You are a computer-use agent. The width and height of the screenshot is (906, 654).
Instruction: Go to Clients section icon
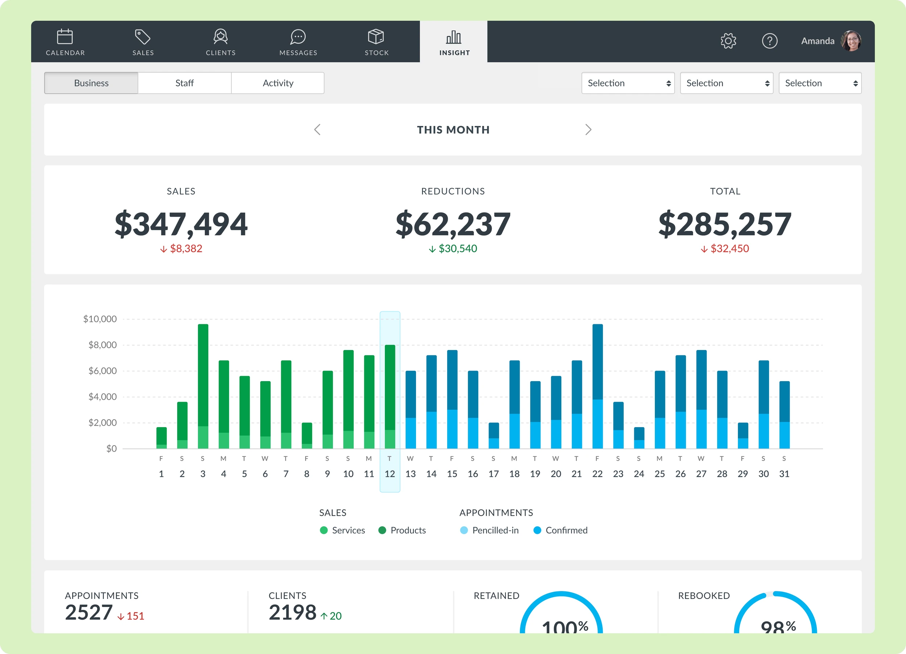point(220,37)
